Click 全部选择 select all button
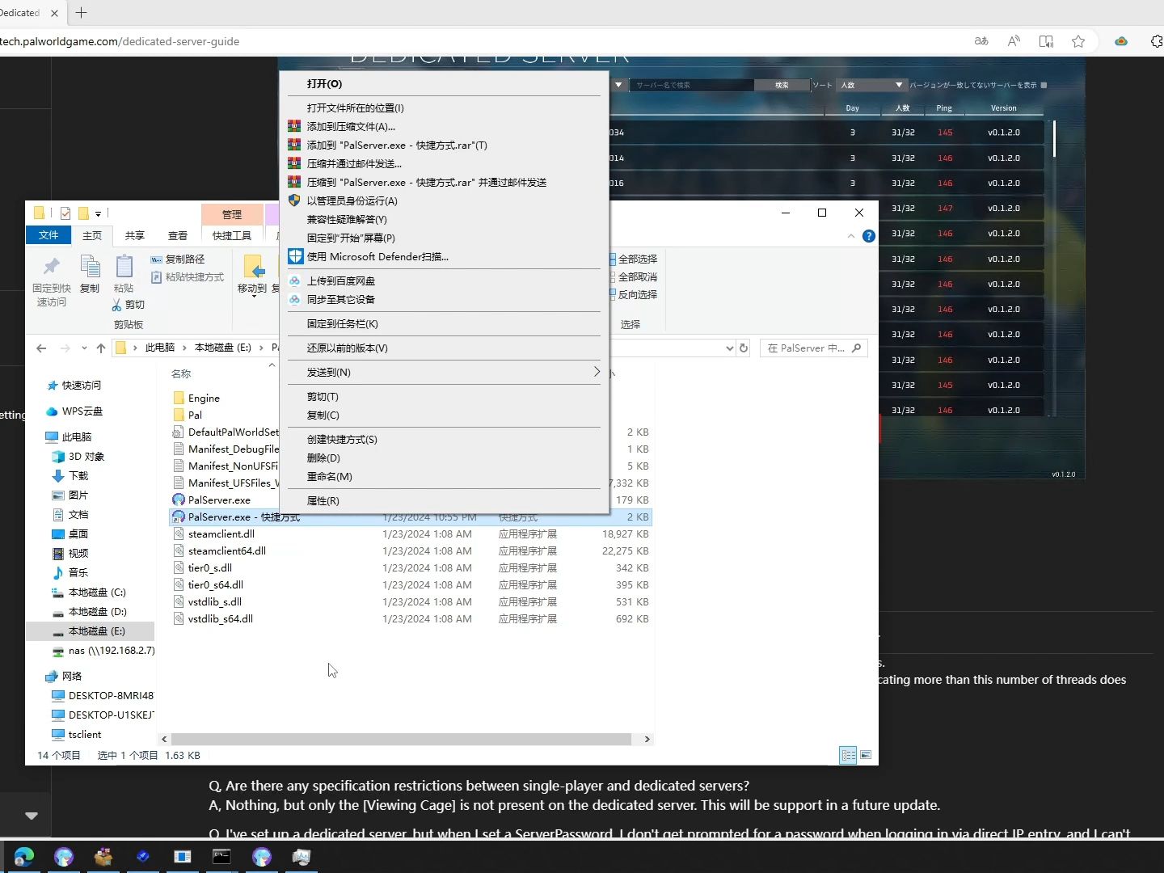 tap(633, 259)
